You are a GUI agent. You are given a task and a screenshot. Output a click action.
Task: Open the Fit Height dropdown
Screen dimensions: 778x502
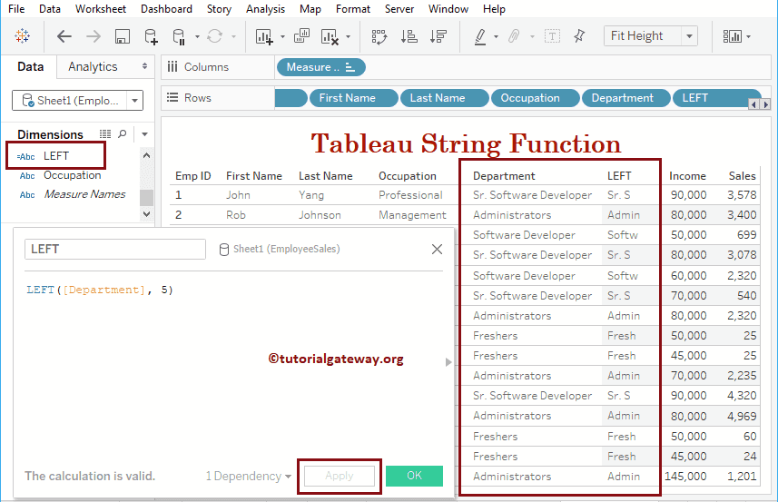[x=689, y=36]
